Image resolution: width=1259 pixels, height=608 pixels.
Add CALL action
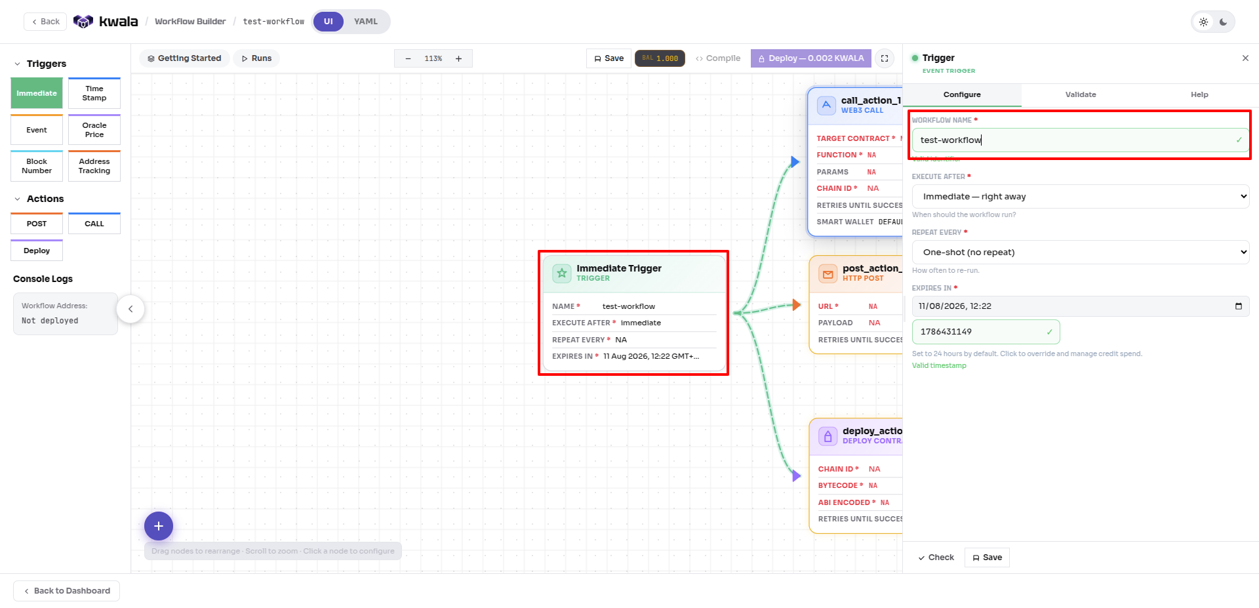pyautogui.click(x=94, y=223)
